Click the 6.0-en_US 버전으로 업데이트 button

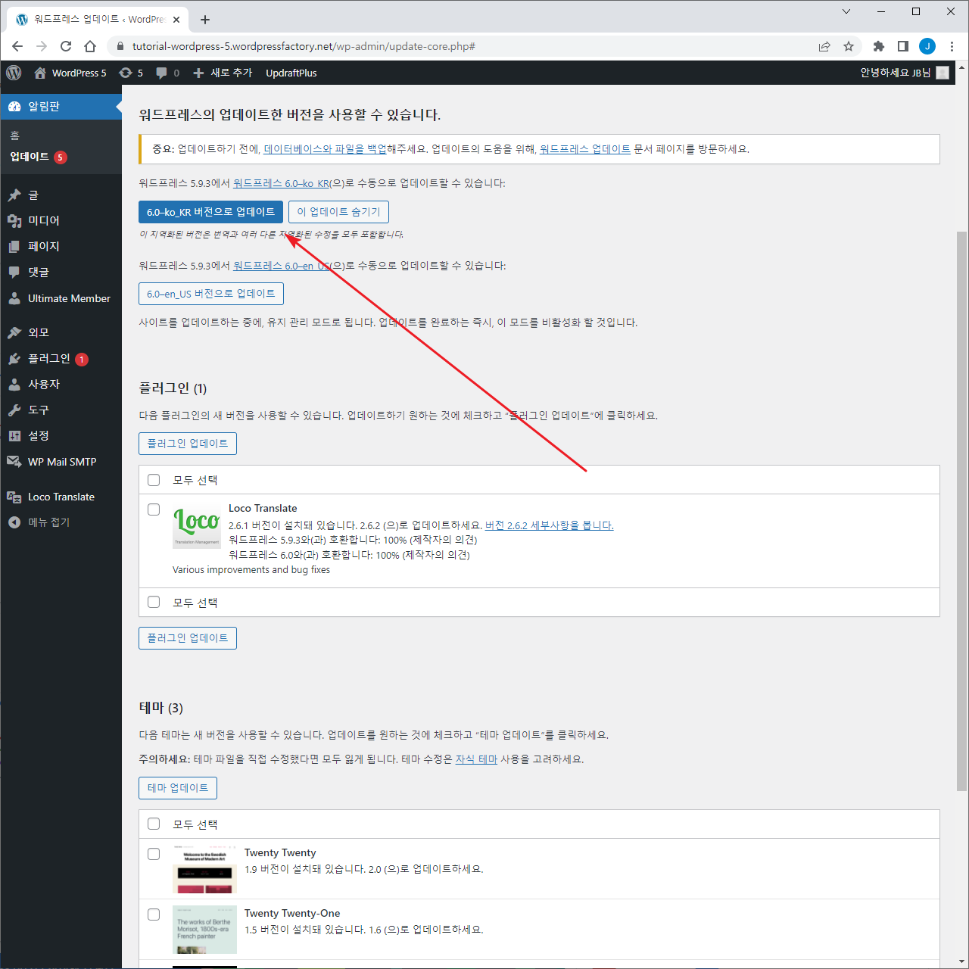coord(211,294)
